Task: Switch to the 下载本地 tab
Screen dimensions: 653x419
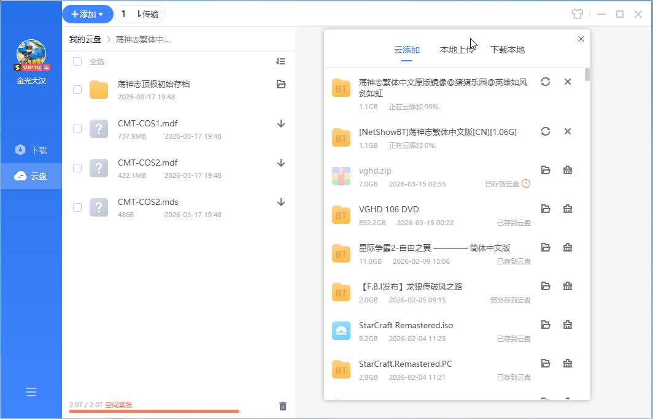Action: pyautogui.click(x=508, y=50)
